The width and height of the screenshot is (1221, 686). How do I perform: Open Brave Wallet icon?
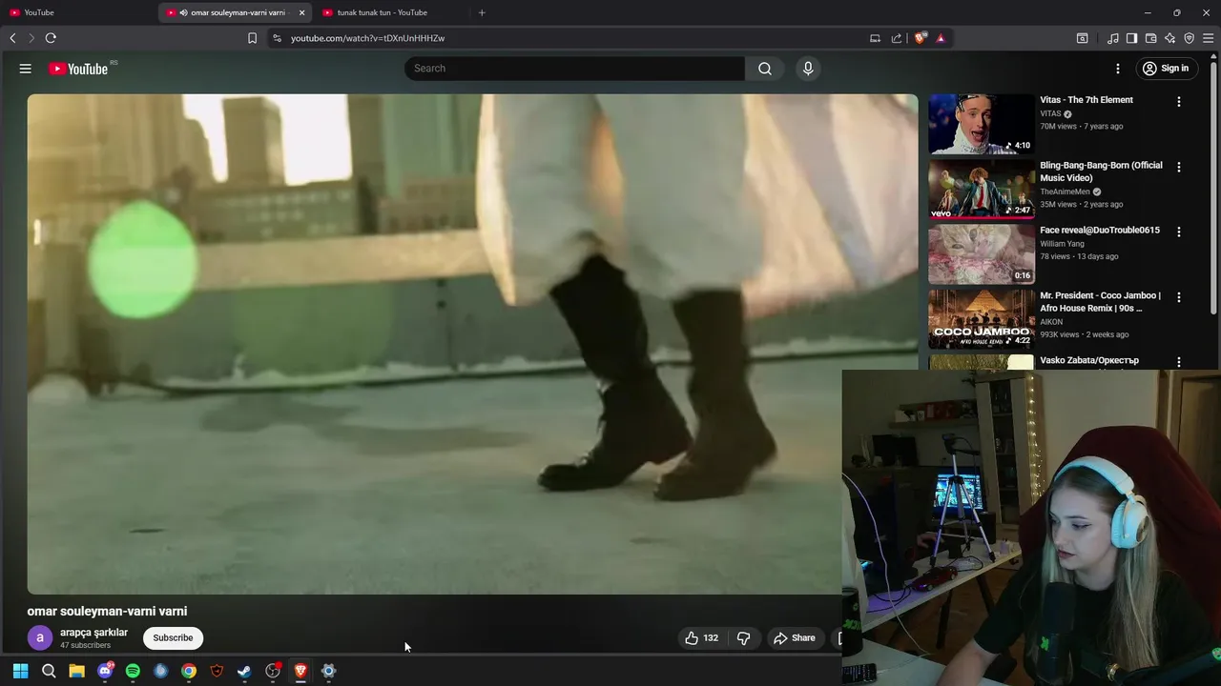(x=1151, y=38)
